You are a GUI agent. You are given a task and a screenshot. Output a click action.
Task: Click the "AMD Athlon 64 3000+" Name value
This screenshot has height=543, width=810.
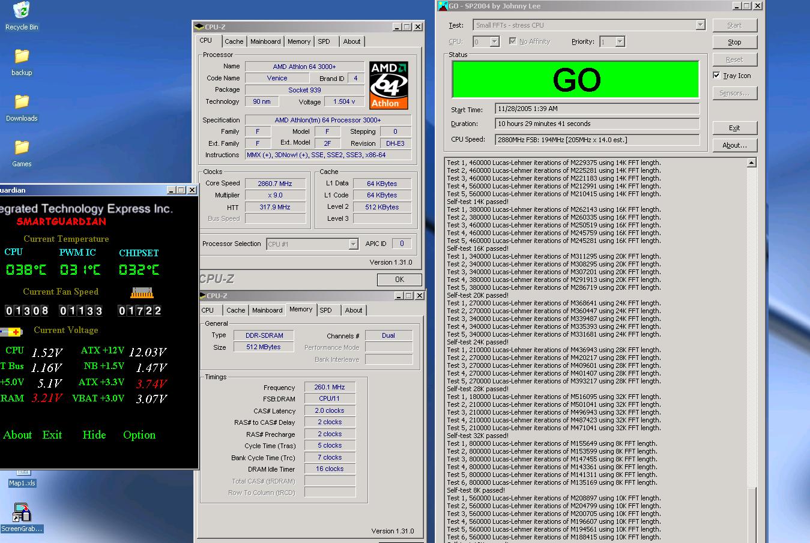[304, 67]
